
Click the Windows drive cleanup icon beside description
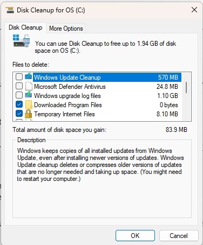click(21, 41)
